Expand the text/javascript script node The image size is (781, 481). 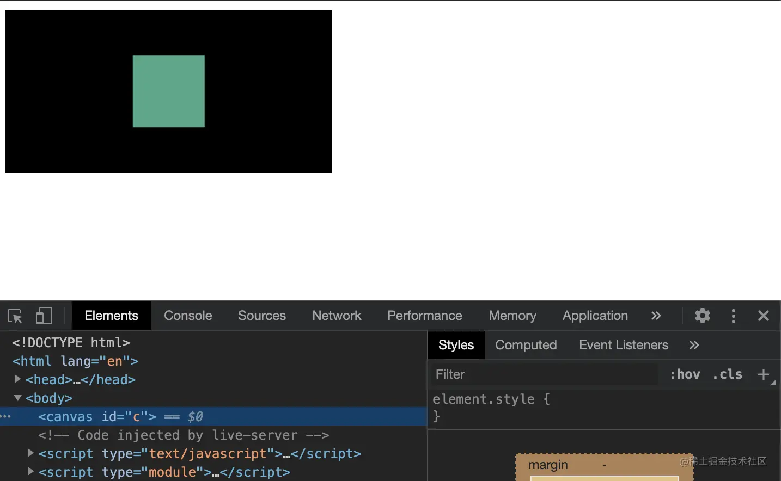tap(30, 453)
